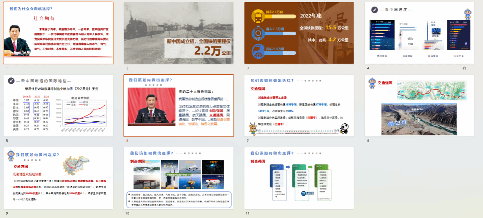Select the highlighted slide 6 thumbnail
Viewport: 483px width, 218px height.
[x=179, y=106]
